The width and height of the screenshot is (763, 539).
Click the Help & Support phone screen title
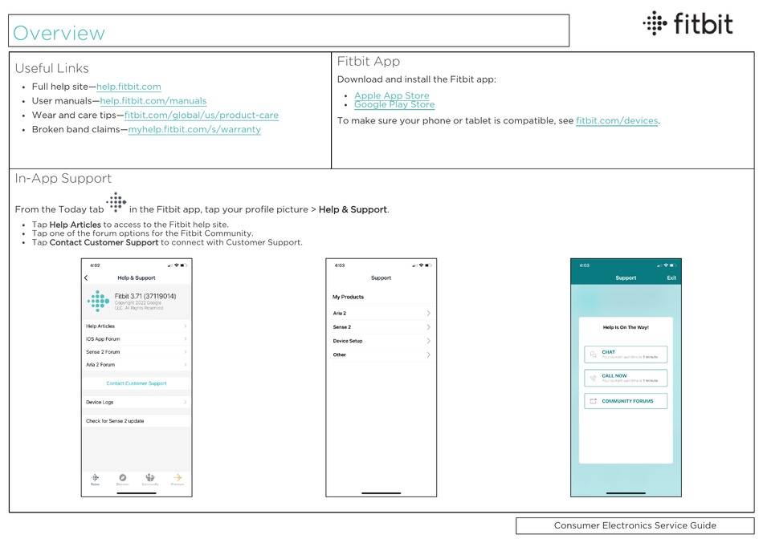[137, 278]
